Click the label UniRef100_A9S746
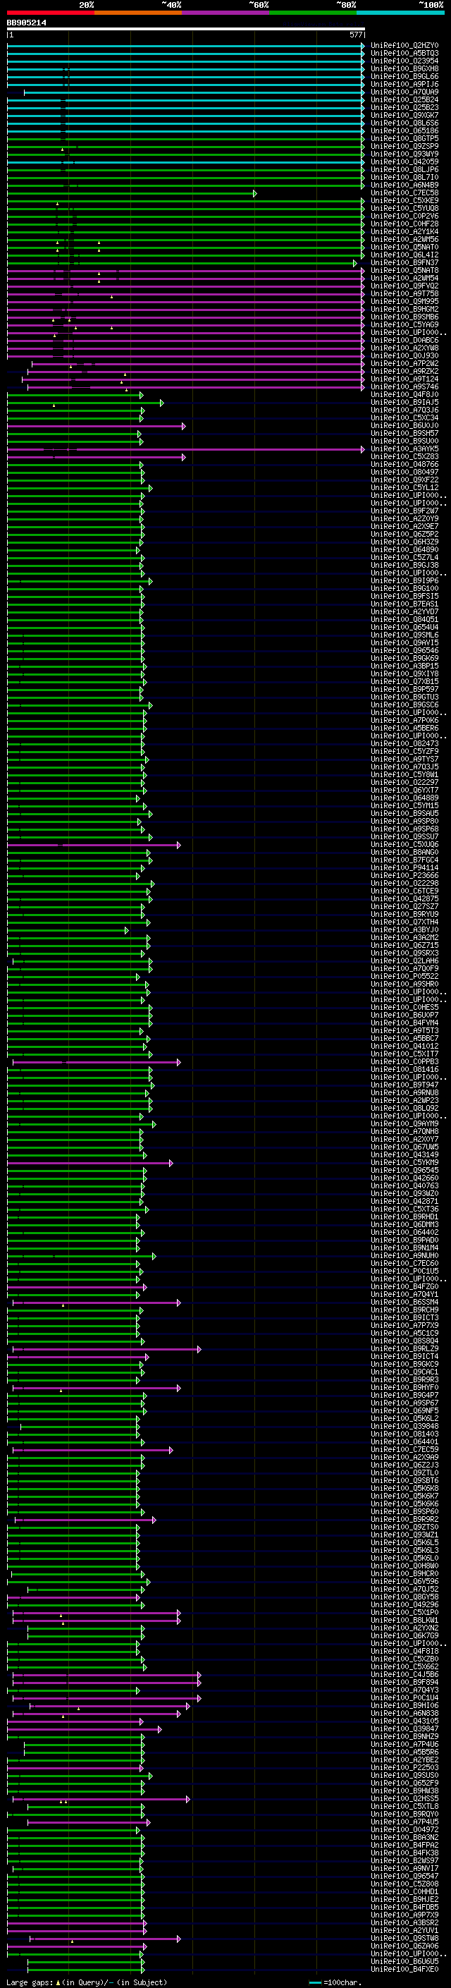The width and height of the screenshot is (451, 1988). click(x=404, y=386)
